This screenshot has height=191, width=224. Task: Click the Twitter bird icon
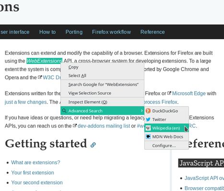point(148,119)
